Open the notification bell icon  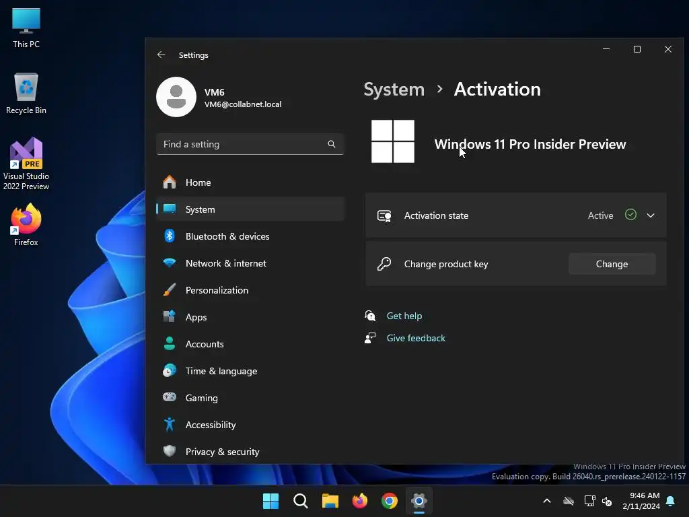(671, 501)
